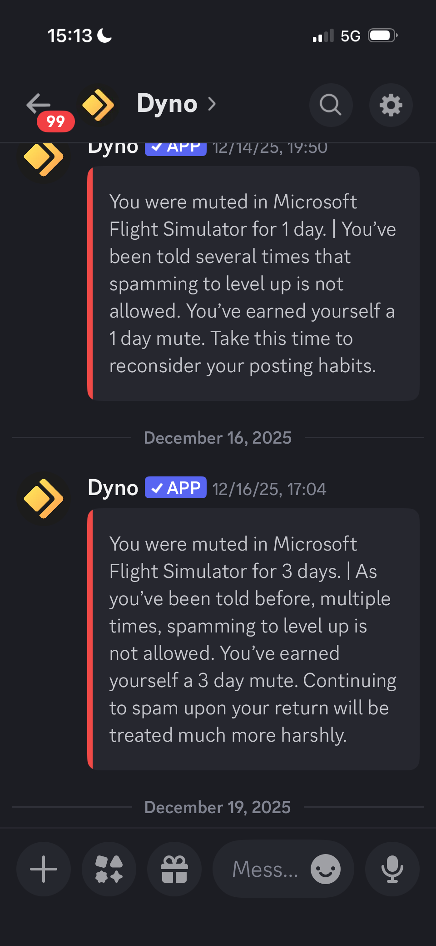
Task: Open the apps launcher icon
Action: coord(109,869)
